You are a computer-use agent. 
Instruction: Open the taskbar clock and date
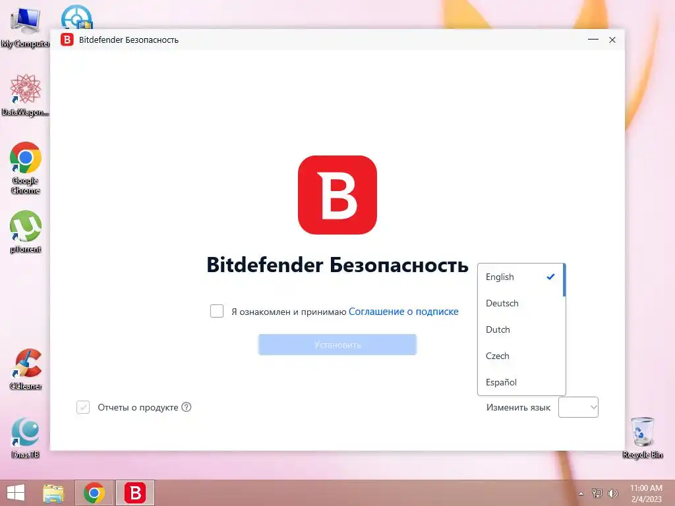[x=646, y=493]
